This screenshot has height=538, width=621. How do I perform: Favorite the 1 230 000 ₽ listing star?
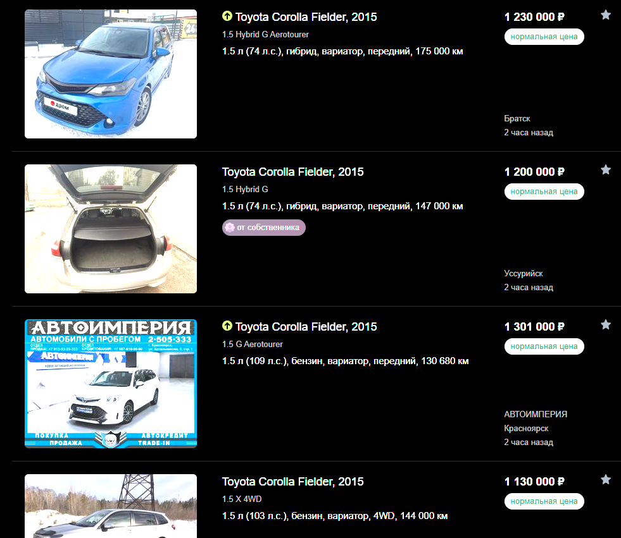point(606,15)
